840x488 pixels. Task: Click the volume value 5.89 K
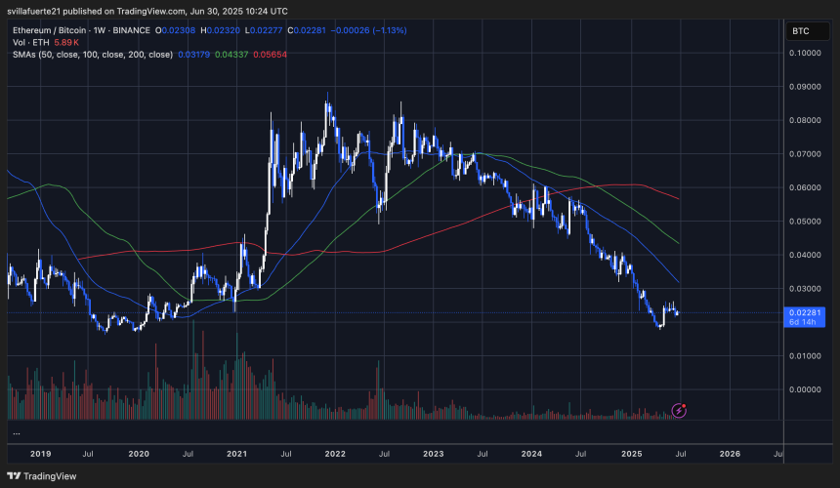(x=66, y=42)
